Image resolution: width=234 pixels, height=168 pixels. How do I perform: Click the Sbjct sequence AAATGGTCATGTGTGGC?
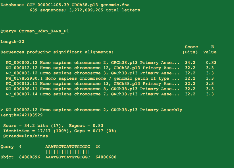(68, 157)
